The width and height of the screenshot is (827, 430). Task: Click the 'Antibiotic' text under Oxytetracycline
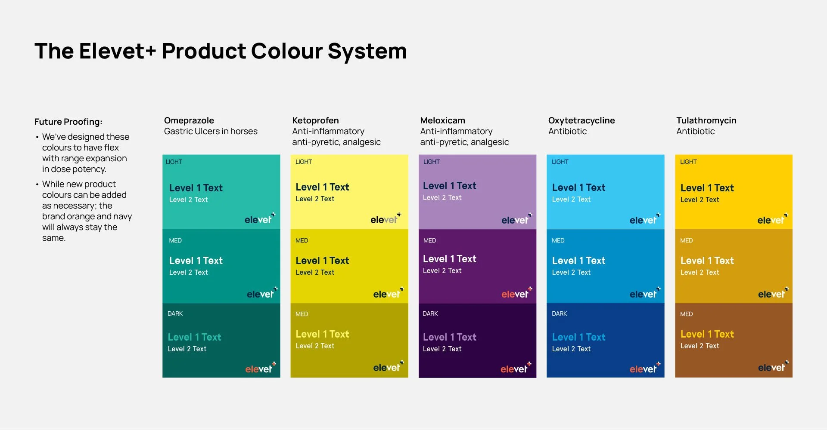click(x=567, y=131)
